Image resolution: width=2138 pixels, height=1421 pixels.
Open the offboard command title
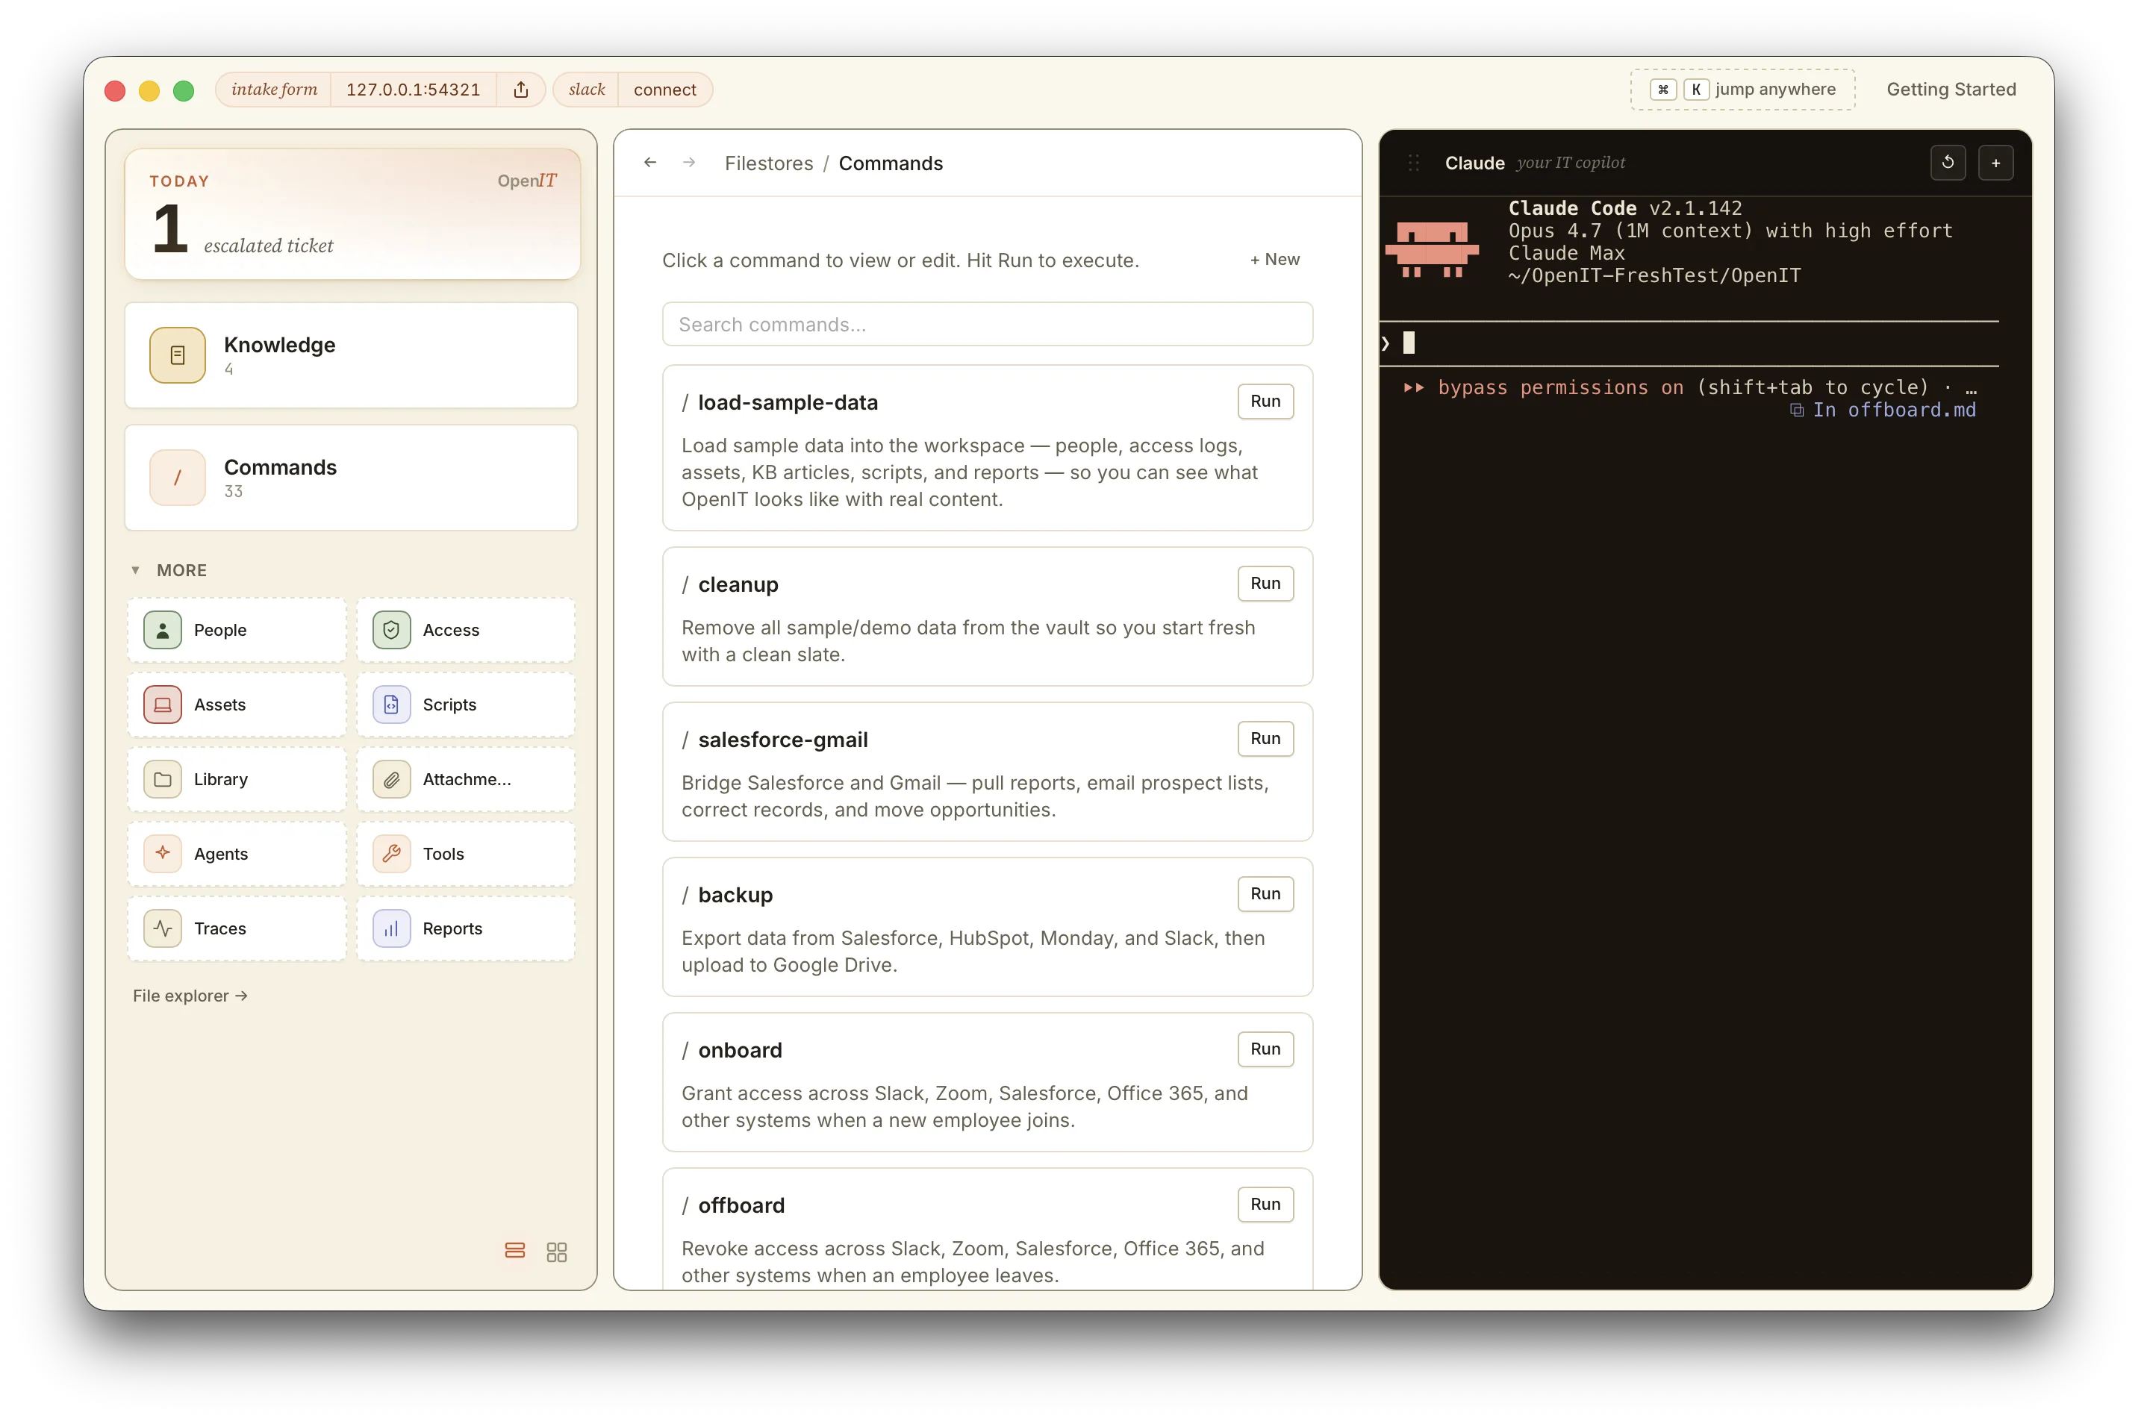pyautogui.click(x=741, y=1205)
